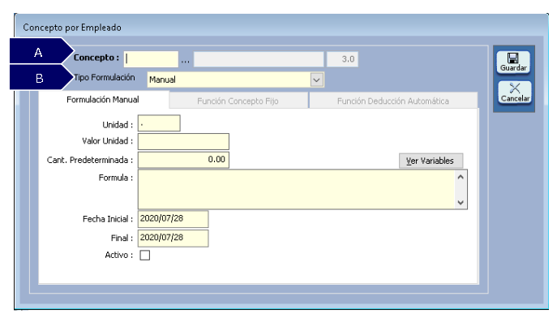Click the Concepto por Empleado title
The width and height of the screenshot is (557, 318).
click(x=72, y=28)
